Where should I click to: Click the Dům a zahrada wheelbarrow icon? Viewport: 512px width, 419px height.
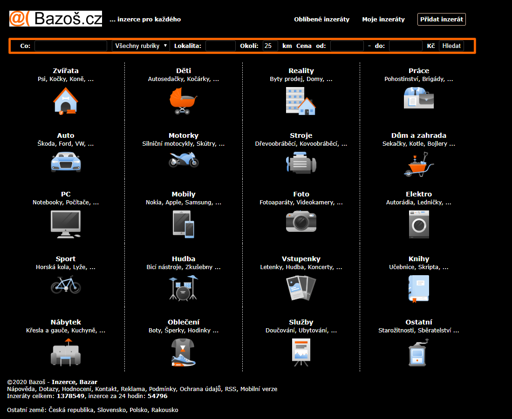click(419, 164)
